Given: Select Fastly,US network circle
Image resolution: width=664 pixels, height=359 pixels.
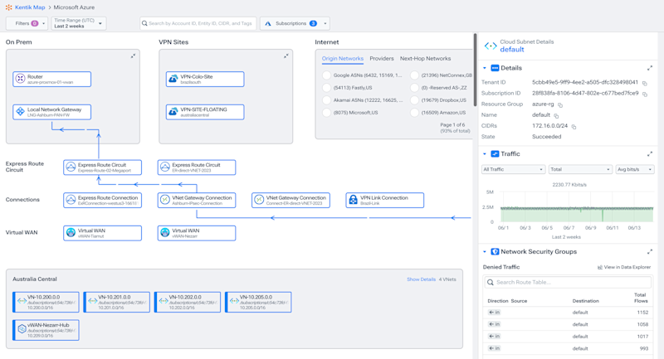Looking at the screenshot, I should pyautogui.click(x=326, y=88).
